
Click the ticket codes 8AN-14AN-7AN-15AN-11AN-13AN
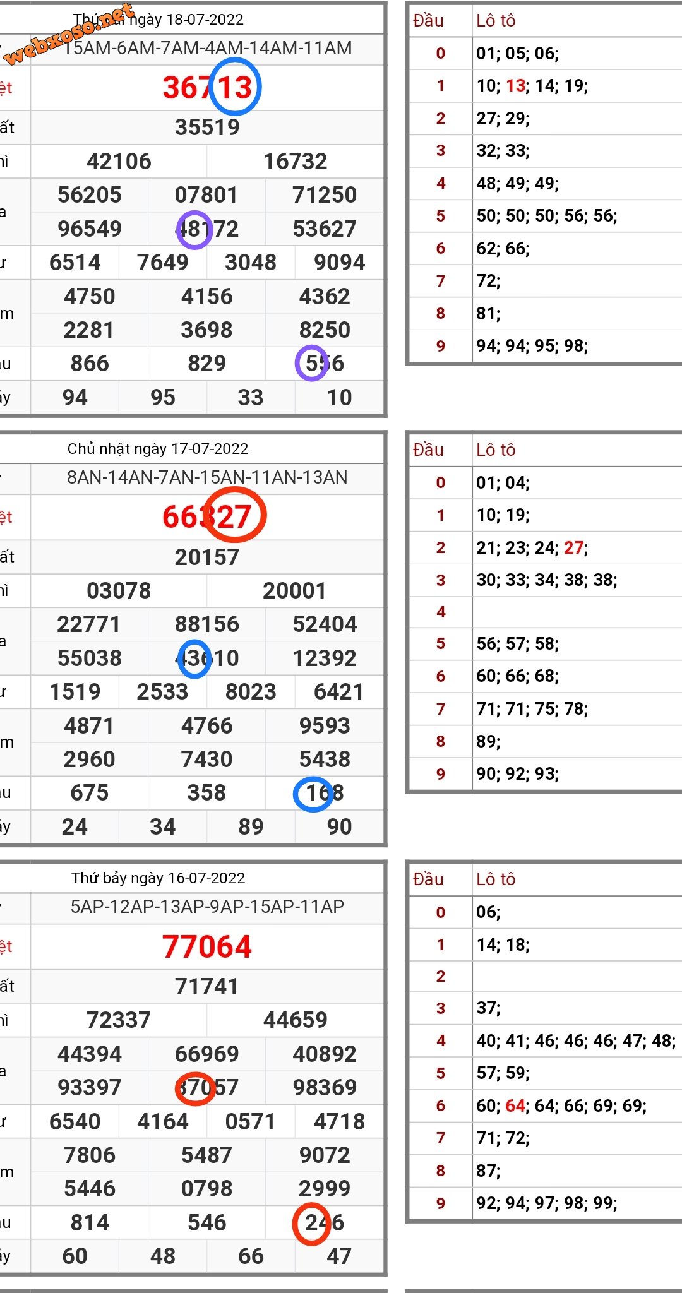tap(207, 477)
